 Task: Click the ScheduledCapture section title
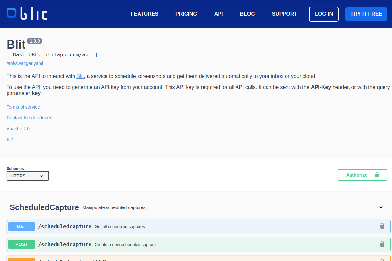(x=44, y=207)
